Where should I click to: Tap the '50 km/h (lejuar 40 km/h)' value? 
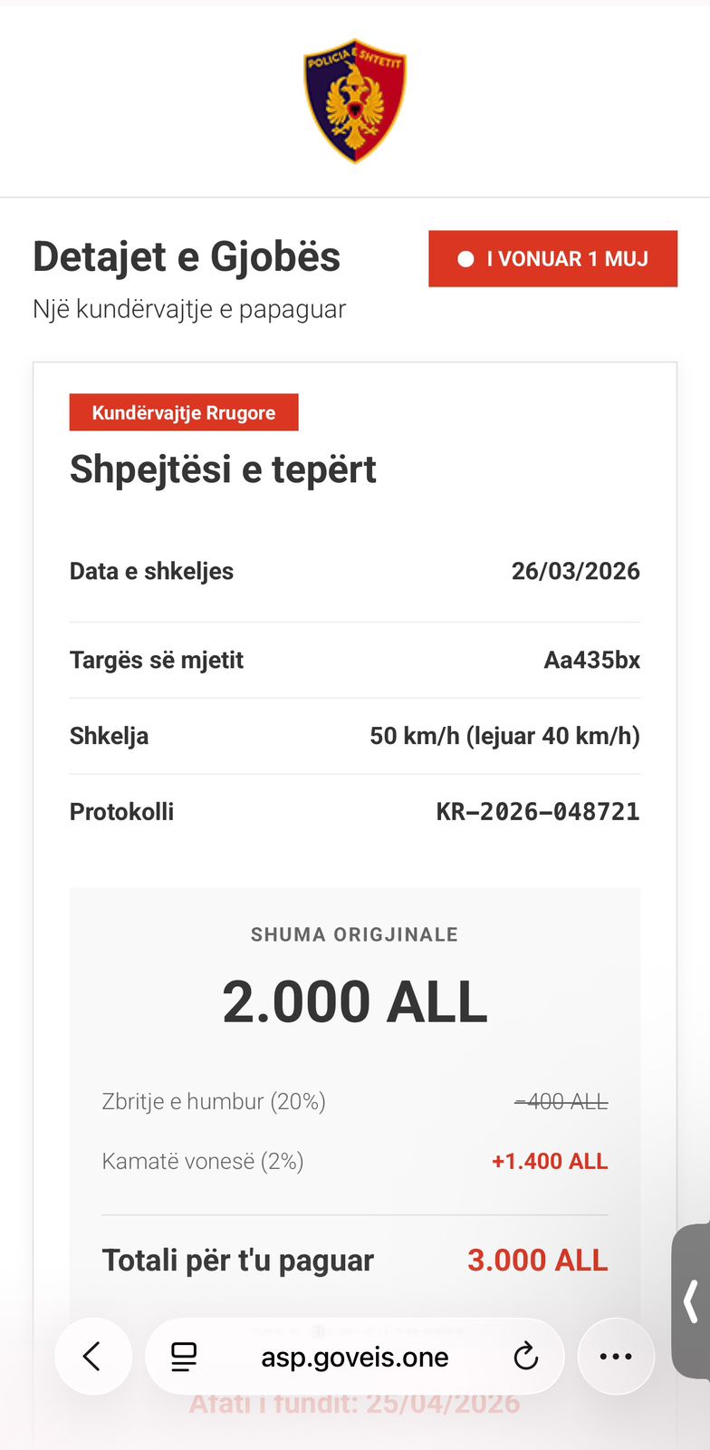click(504, 736)
